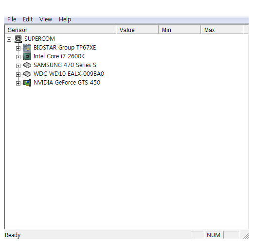
Task: Click the Intel Core i7 CPU chip icon
Action: (x=27, y=56)
